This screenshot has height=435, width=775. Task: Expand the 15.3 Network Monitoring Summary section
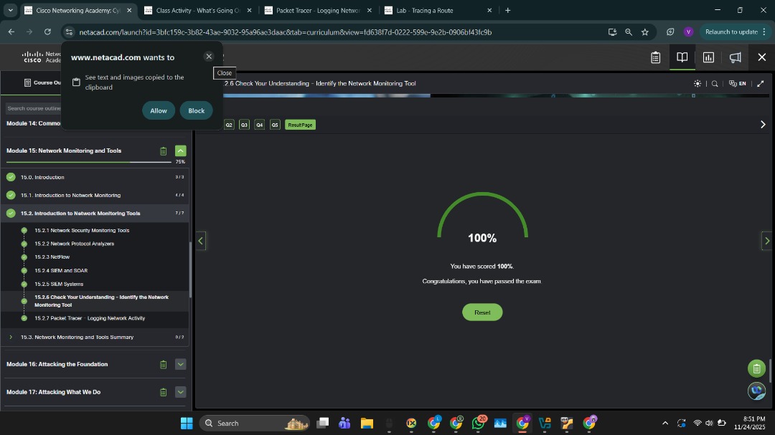(x=11, y=336)
